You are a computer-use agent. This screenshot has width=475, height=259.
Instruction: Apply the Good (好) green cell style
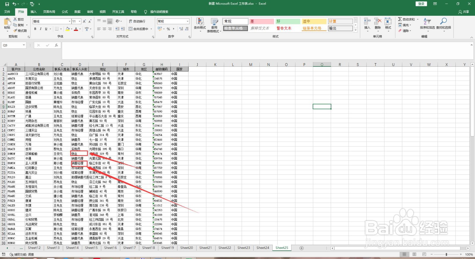tap(288, 21)
